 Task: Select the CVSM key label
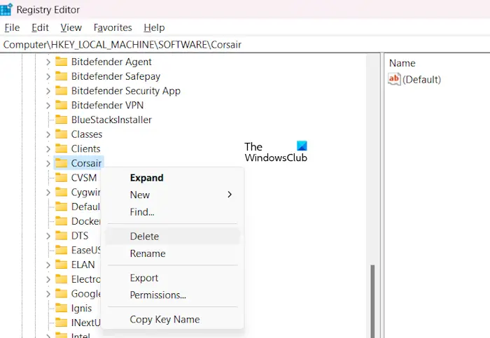pos(84,178)
